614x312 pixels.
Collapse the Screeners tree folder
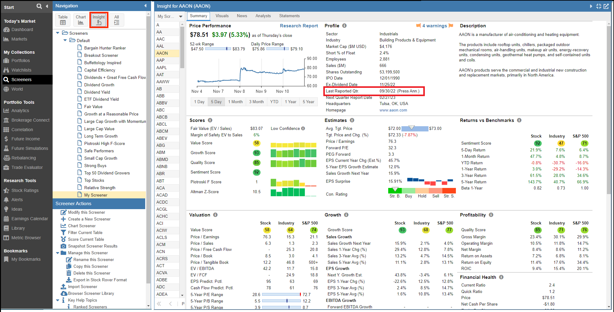58,33
